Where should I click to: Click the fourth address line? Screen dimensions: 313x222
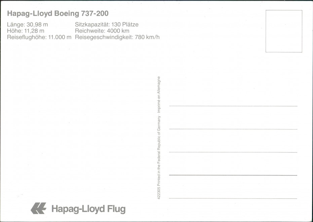[x=233, y=175]
